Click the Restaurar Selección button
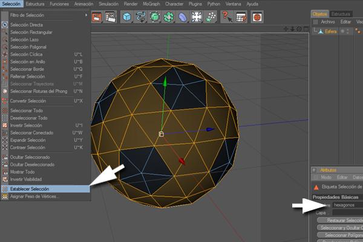Image resolution: width=363 pixels, height=242 pixels. (340, 220)
